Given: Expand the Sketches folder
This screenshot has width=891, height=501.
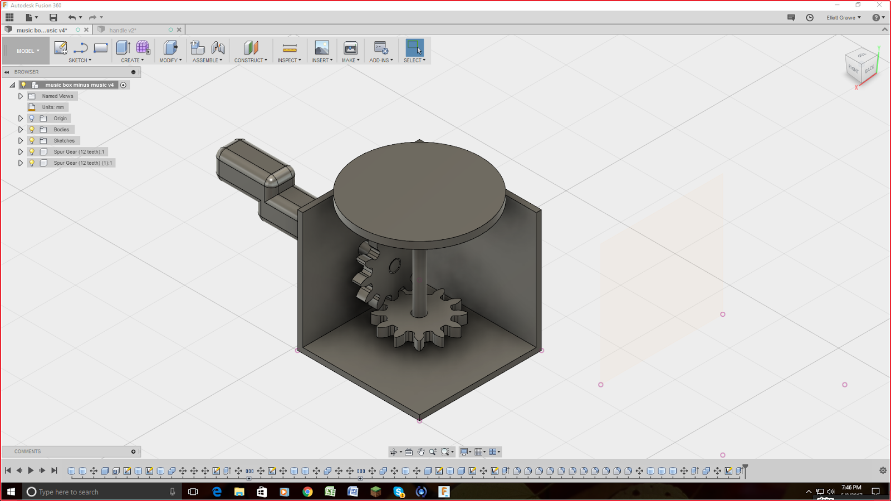Looking at the screenshot, I should click(x=21, y=141).
